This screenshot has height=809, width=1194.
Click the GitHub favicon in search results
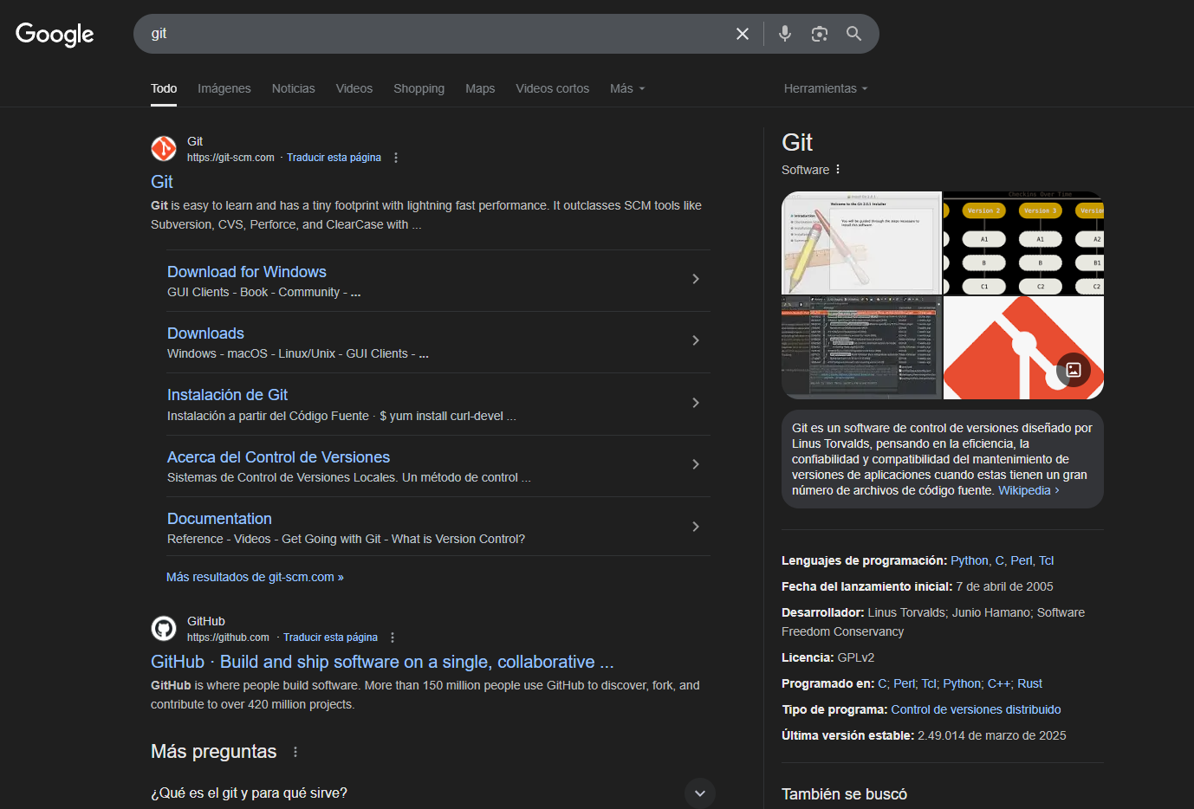(x=164, y=628)
